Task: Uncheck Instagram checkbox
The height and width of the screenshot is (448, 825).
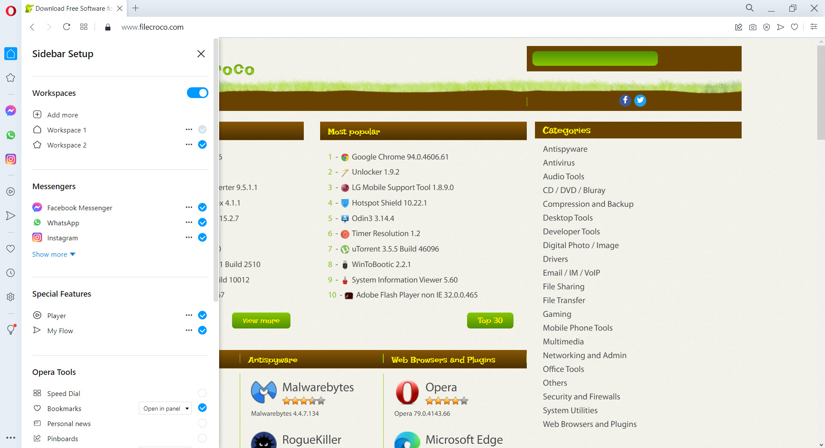Action: pyautogui.click(x=202, y=237)
